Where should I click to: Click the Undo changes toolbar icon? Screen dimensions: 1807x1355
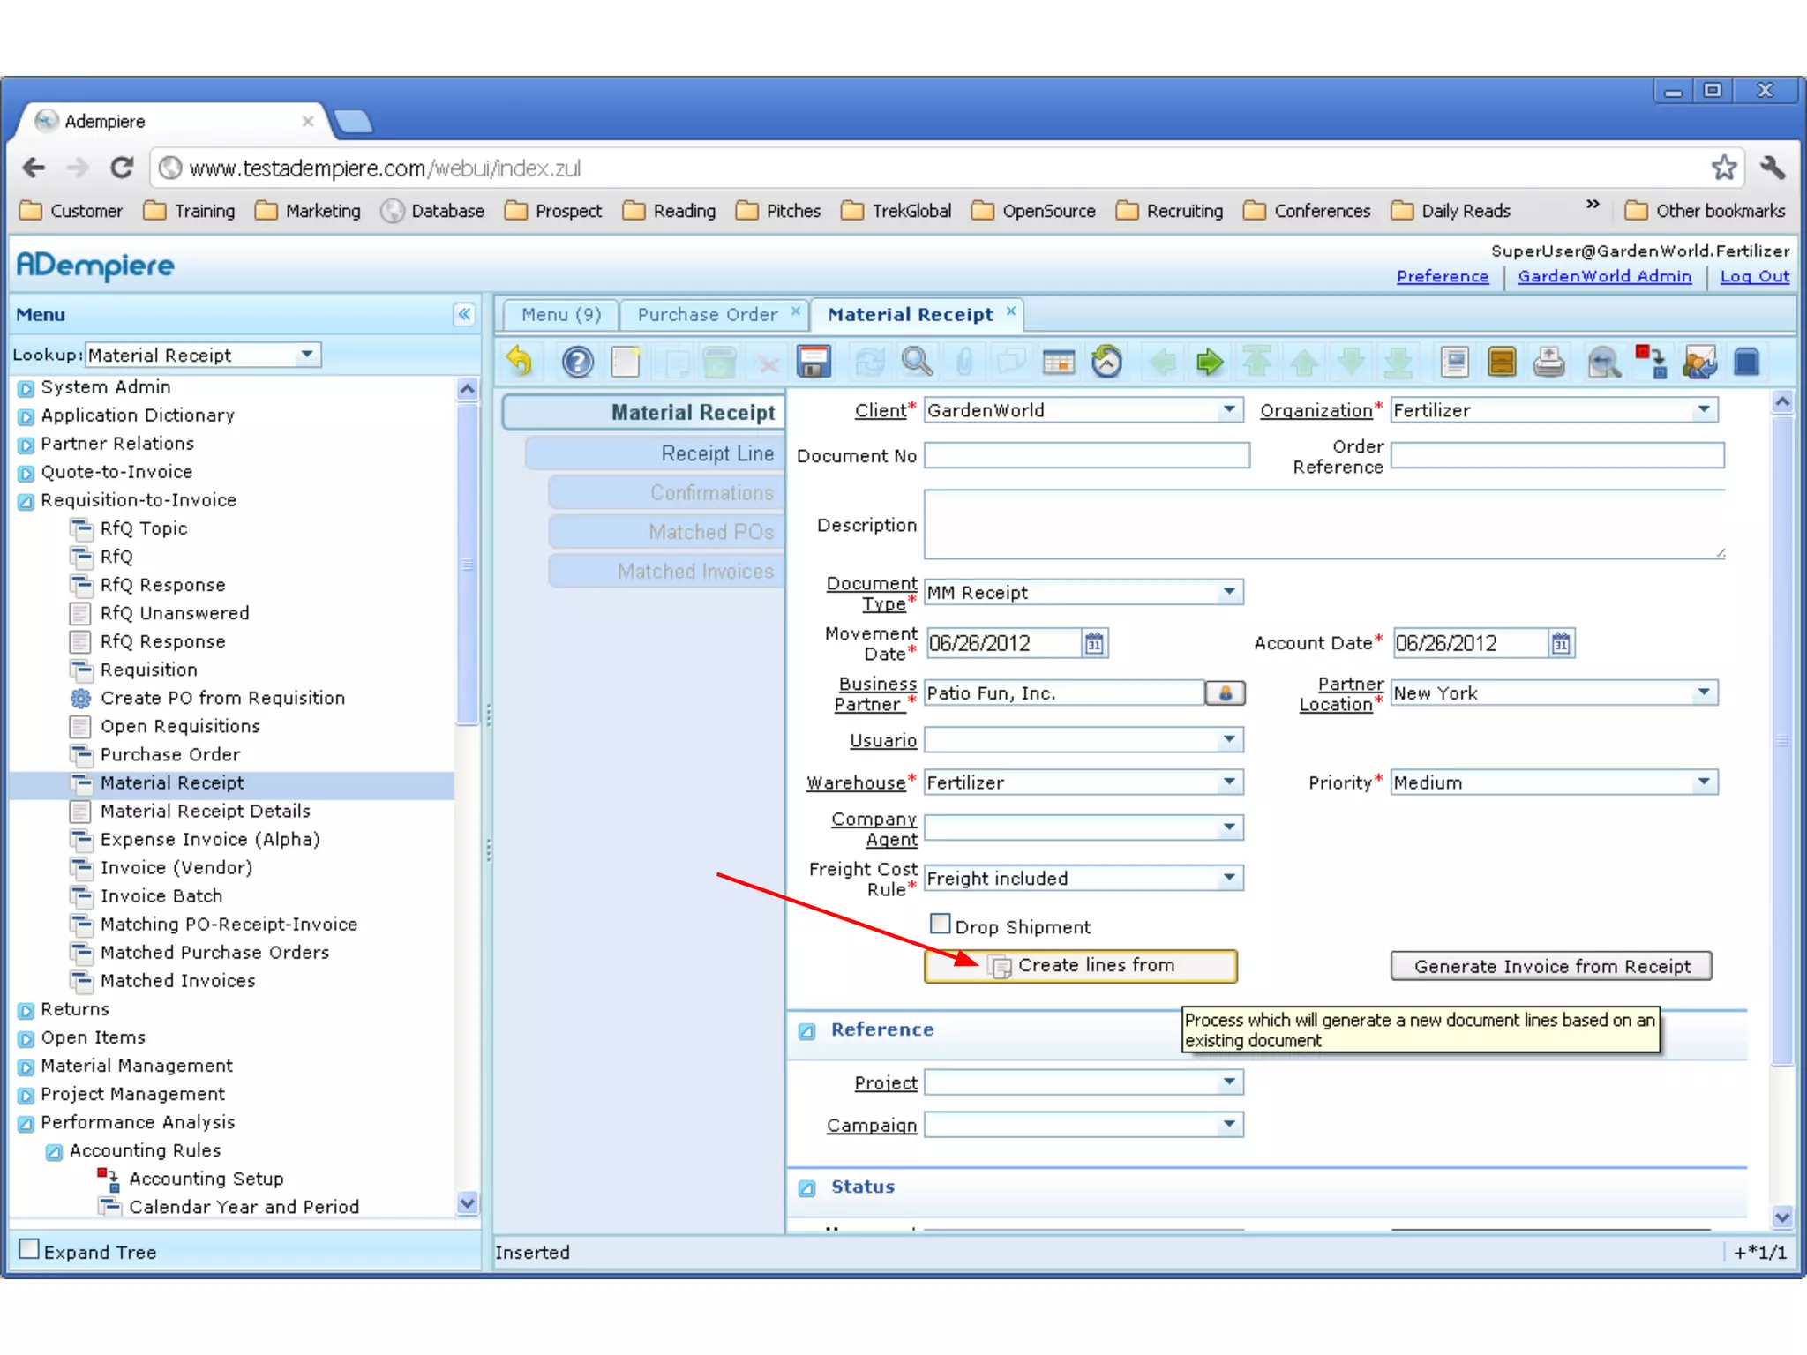click(521, 362)
